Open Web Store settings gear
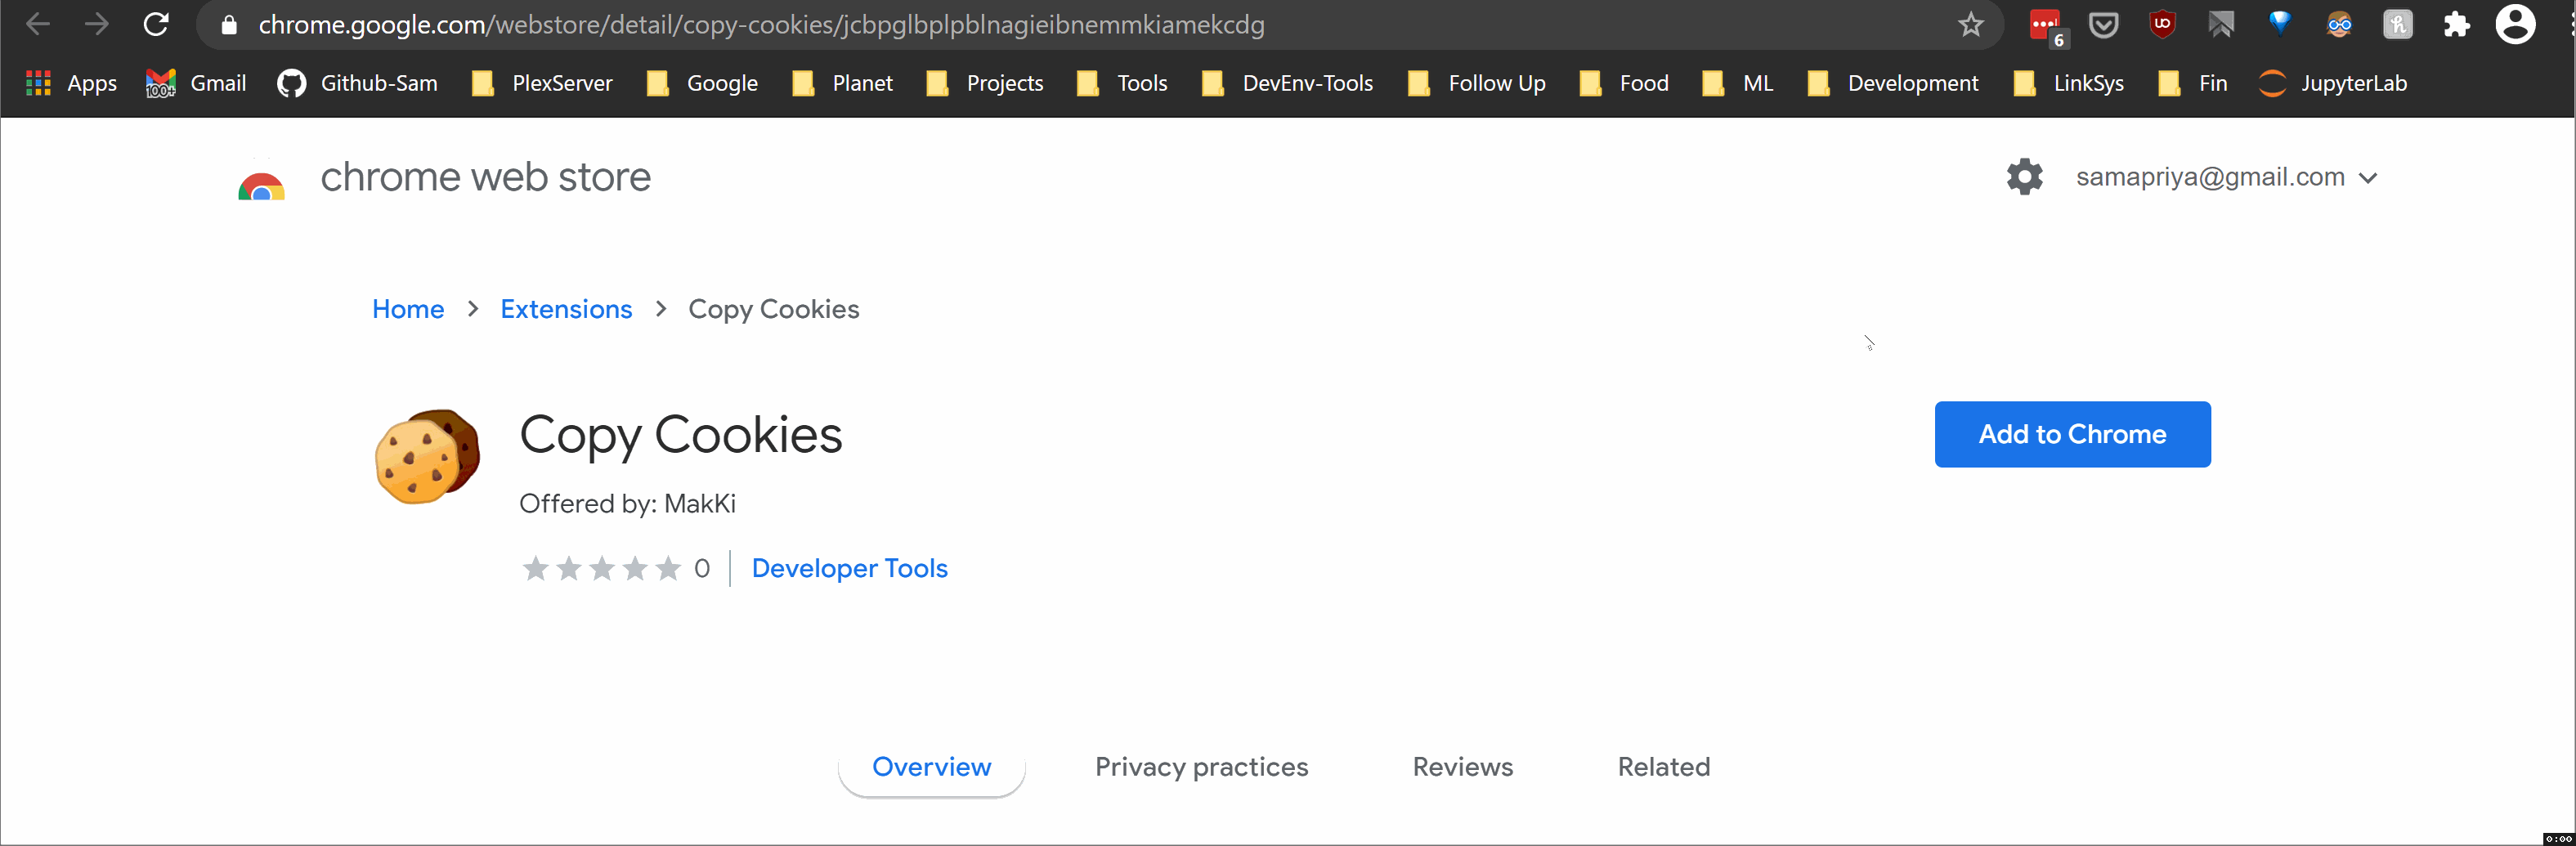 click(x=2024, y=177)
